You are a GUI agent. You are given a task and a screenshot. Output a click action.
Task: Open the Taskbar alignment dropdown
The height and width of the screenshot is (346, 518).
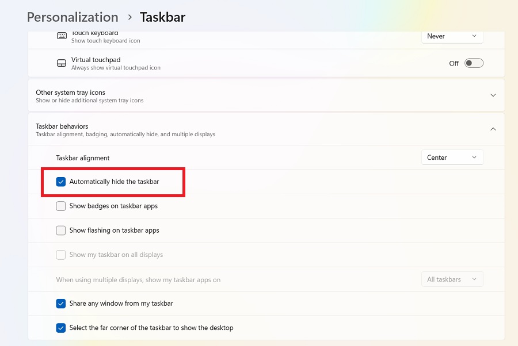[x=452, y=157]
